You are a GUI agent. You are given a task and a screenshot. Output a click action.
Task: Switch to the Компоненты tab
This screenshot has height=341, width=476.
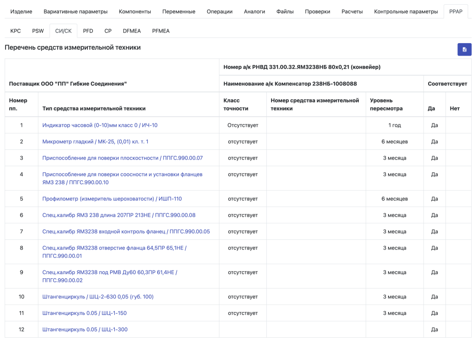click(135, 12)
